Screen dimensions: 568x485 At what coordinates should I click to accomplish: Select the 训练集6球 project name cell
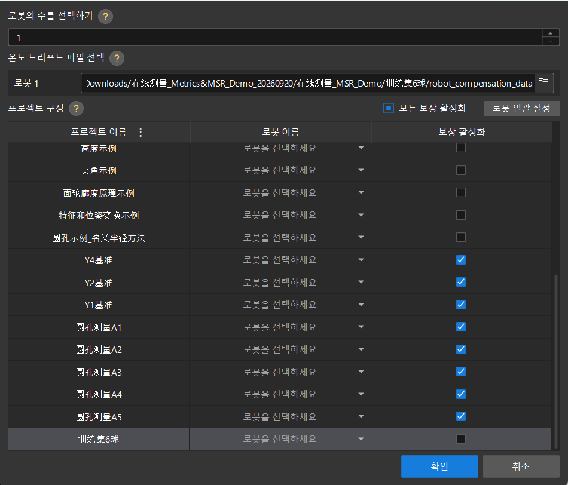[x=99, y=439]
